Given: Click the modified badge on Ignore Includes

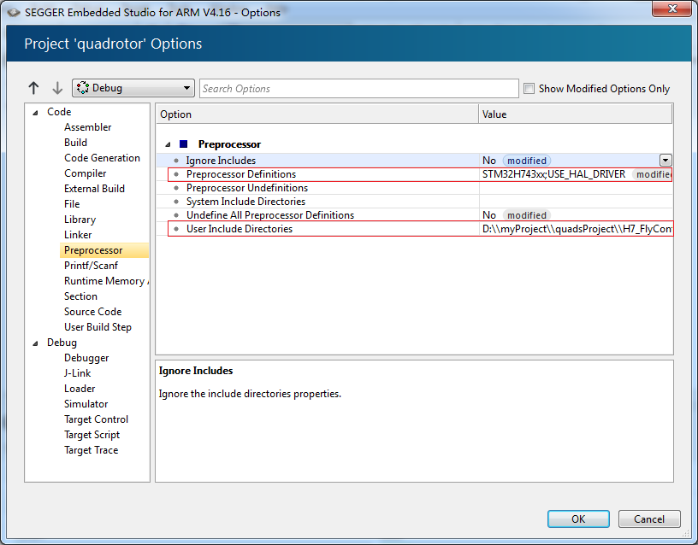Looking at the screenshot, I should pos(527,161).
